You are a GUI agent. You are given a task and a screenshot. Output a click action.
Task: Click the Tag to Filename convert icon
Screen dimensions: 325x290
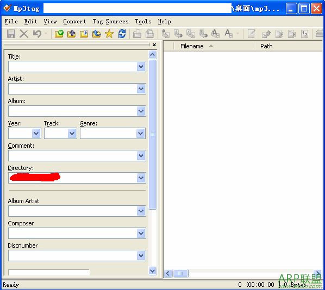(x=165, y=34)
